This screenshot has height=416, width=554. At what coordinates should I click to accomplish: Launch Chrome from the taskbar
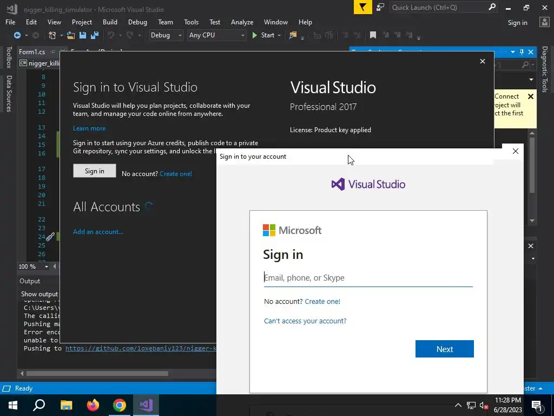coord(120,405)
